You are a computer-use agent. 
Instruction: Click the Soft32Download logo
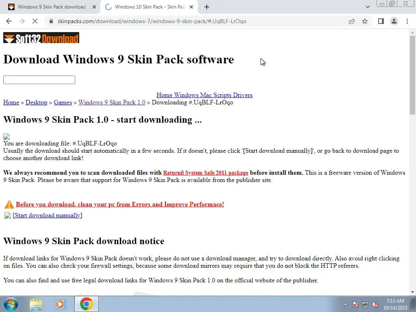pos(41,38)
